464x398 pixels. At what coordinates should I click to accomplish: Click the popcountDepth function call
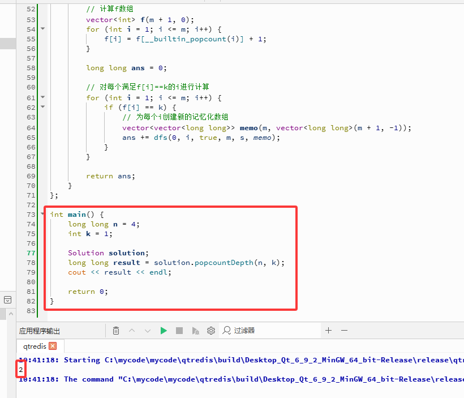[224, 263]
